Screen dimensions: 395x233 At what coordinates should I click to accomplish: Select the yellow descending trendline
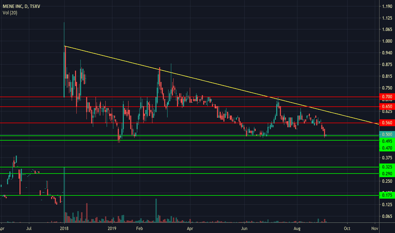[x=222, y=85]
